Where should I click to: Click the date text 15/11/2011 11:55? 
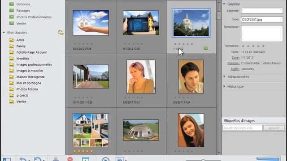(83, 102)
